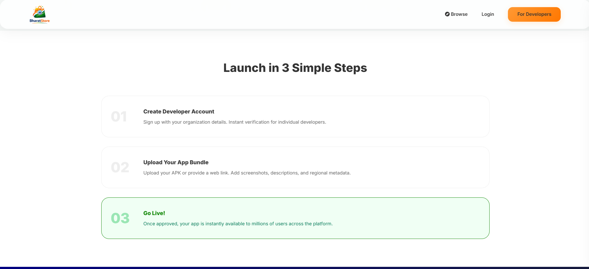Viewport: 589px width, 269px height.
Task: Select the Create Developer Account heading
Action: click(x=179, y=112)
